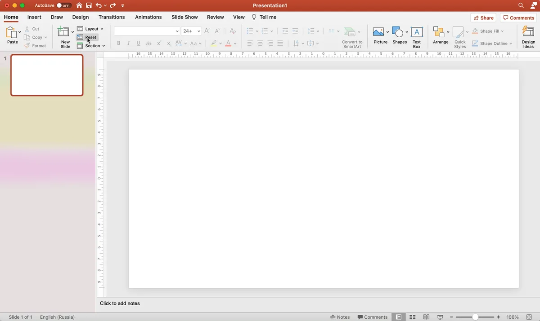Click the Tell me search

click(264, 17)
